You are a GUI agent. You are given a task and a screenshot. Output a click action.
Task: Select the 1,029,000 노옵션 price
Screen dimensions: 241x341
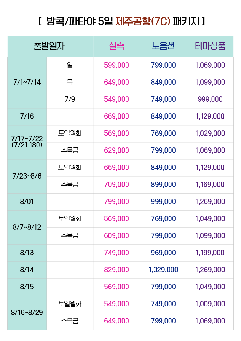[163, 270]
